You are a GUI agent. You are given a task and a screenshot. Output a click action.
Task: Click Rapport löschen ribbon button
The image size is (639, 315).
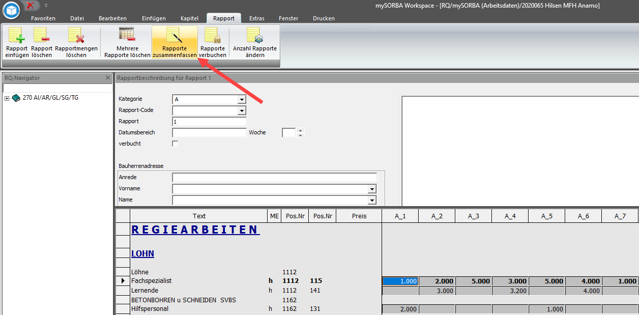click(42, 42)
